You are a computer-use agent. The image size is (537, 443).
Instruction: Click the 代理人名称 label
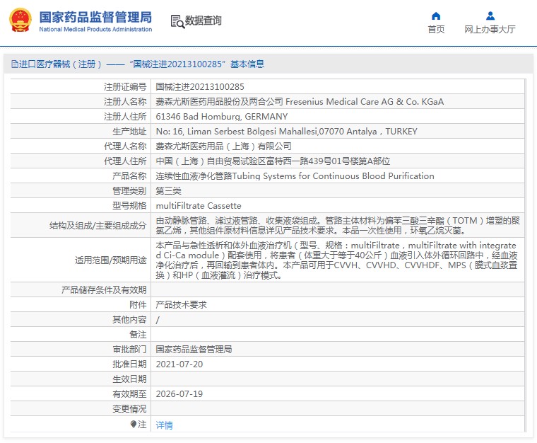pos(125,146)
